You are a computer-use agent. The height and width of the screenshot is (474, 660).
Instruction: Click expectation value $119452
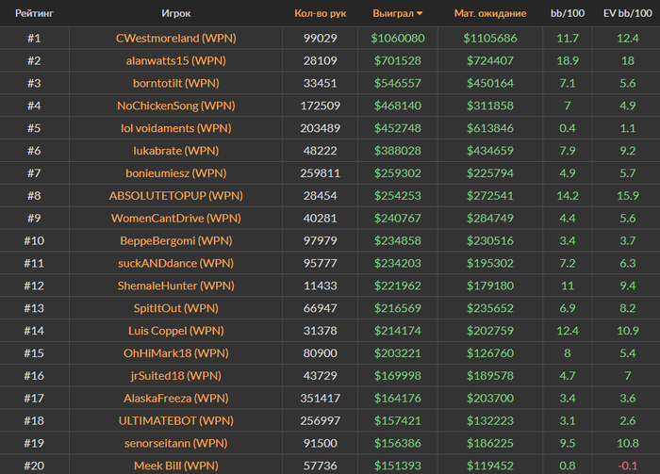pyautogui.click(x=490, y=466)
